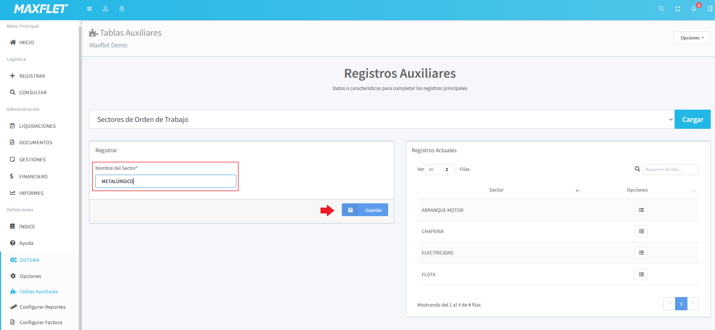Image resolution: width=715 pixels, height=330 pixels.
Task: Open options list icon for CHAPERIA row
Action: point(641,232)
